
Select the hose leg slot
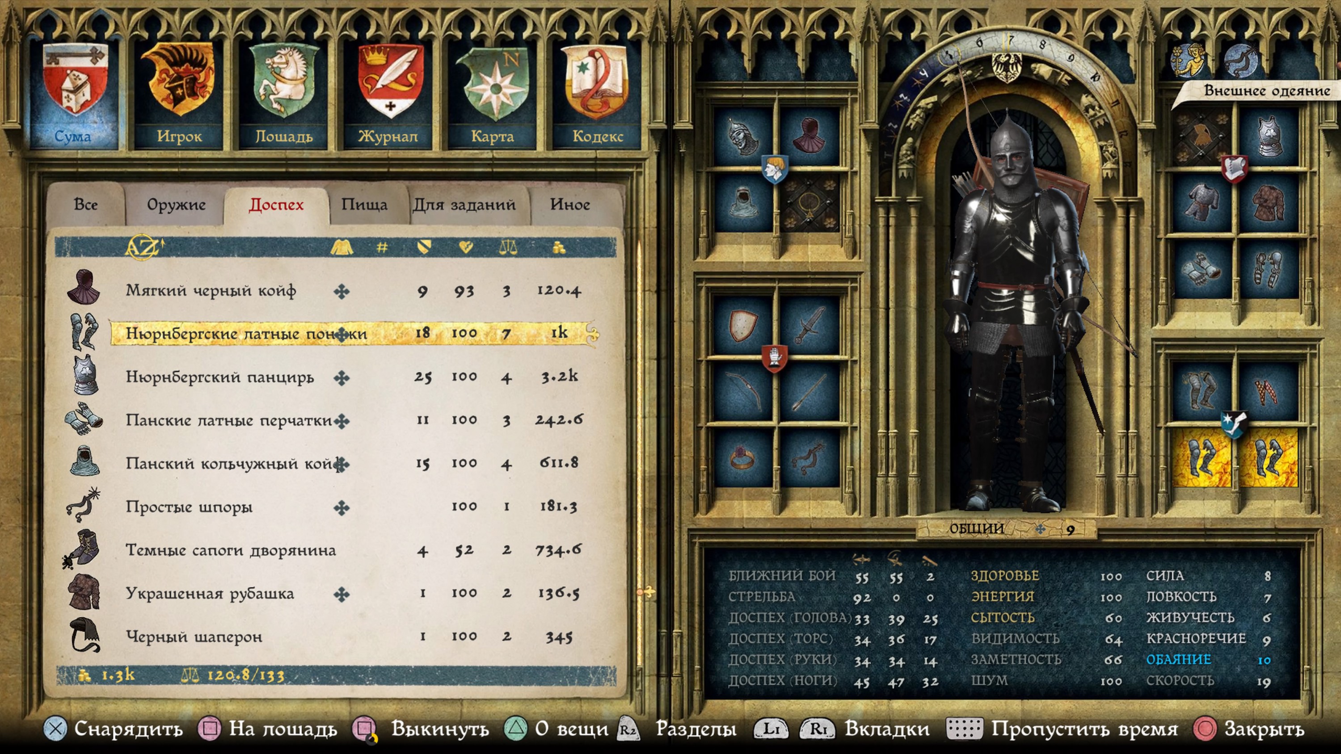click(1269, 391)
